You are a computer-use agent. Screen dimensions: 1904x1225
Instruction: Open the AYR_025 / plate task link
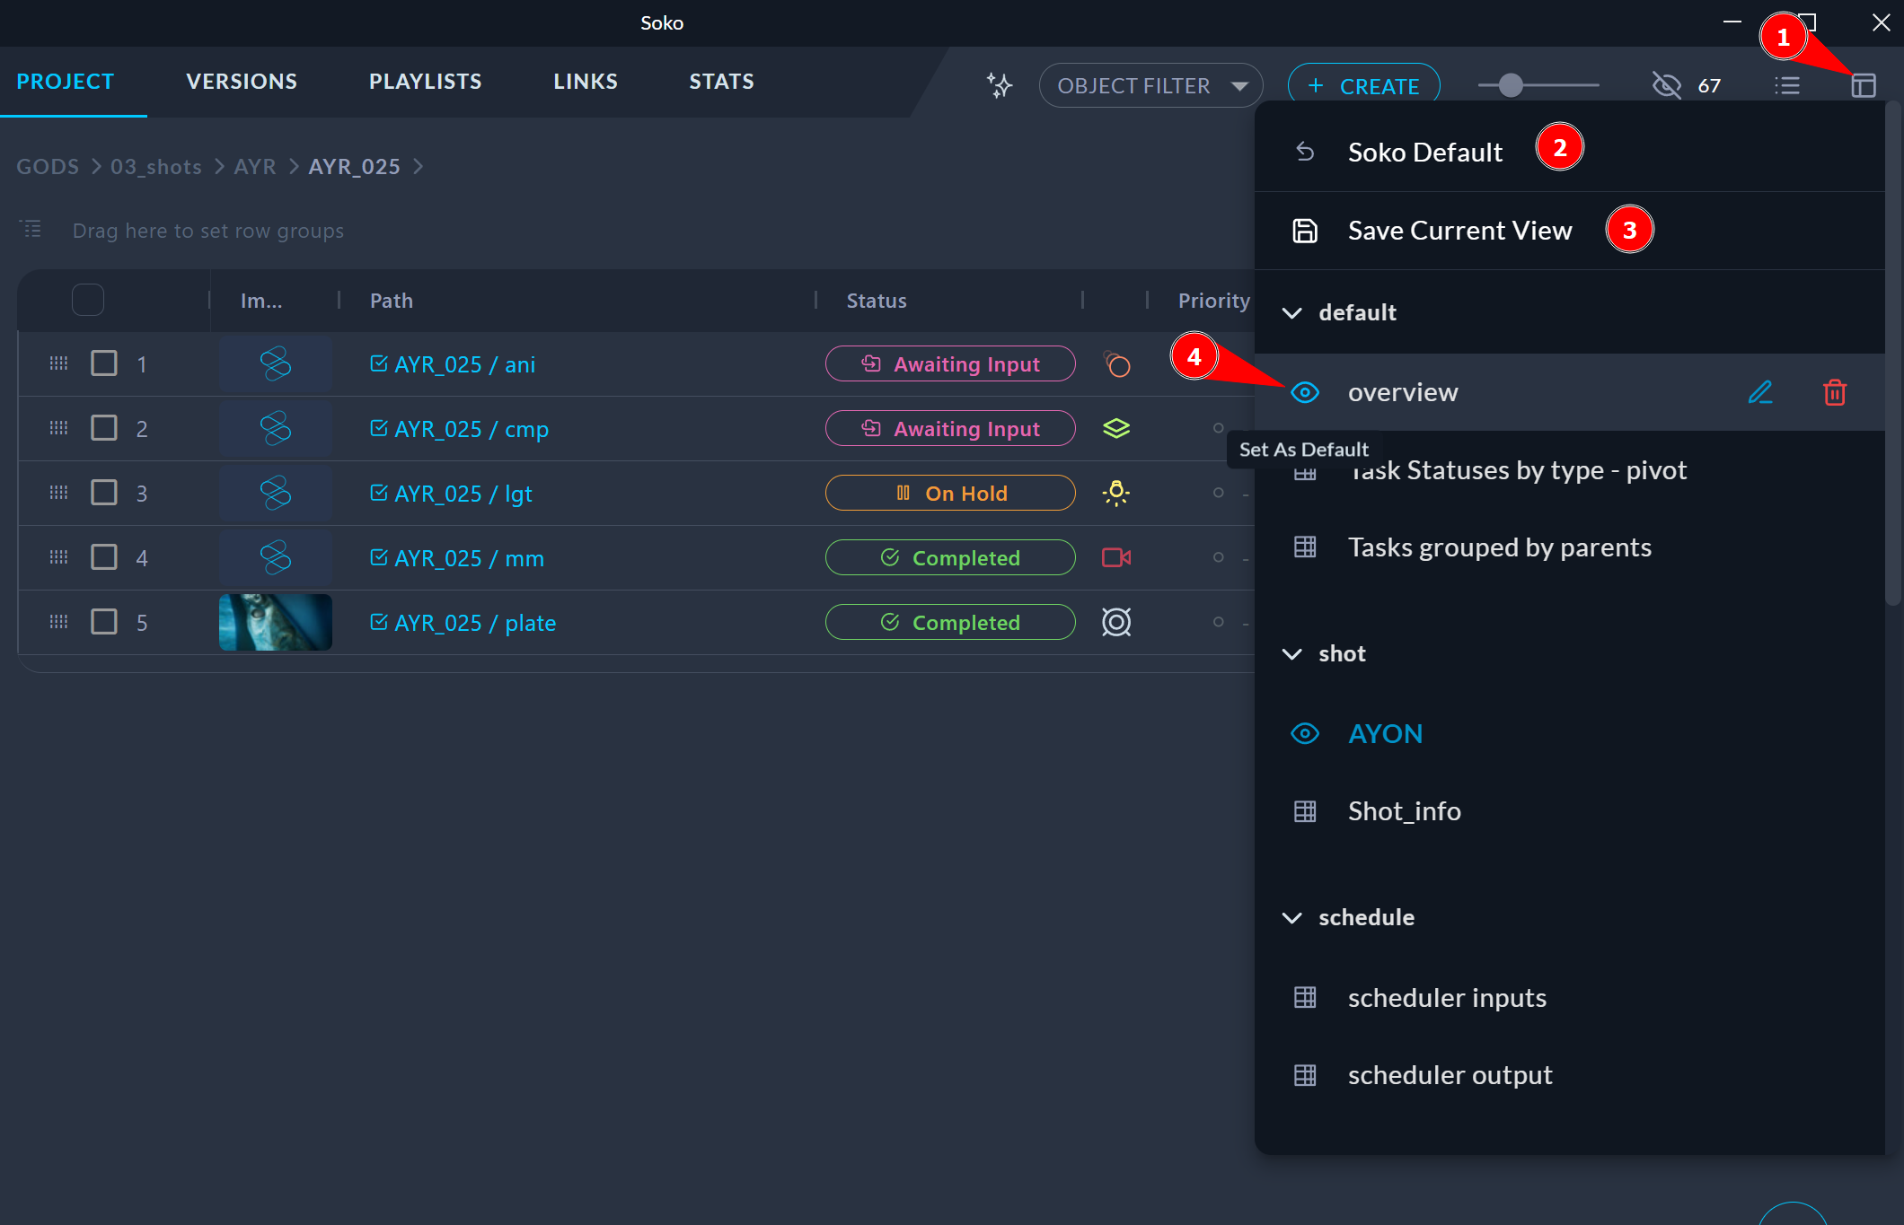click(475, 623)
